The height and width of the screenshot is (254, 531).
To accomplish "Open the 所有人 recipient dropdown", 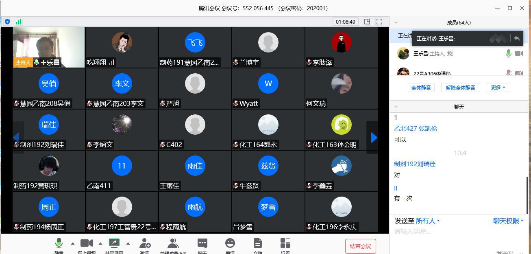I will tap(428, 221).
